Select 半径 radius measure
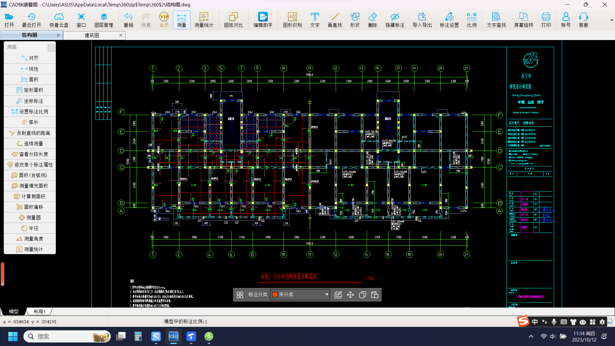 30,228
